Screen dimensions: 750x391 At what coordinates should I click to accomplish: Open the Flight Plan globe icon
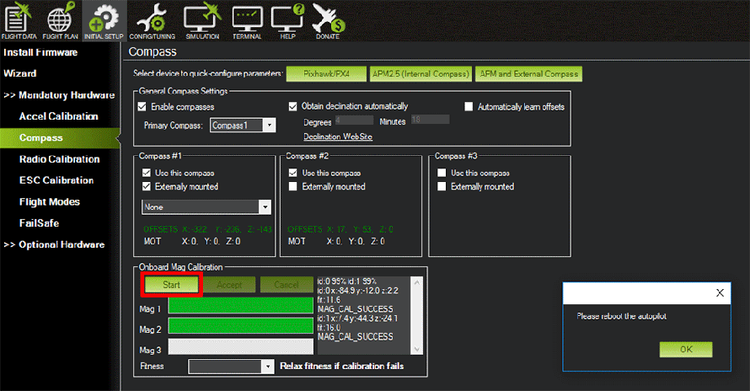coord(62,20)
